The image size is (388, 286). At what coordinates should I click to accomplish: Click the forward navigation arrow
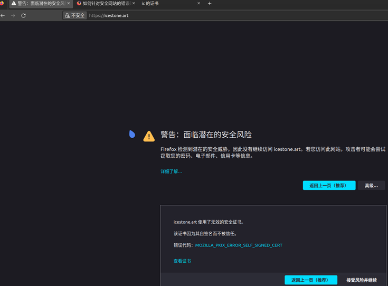(x=13, y=16)
